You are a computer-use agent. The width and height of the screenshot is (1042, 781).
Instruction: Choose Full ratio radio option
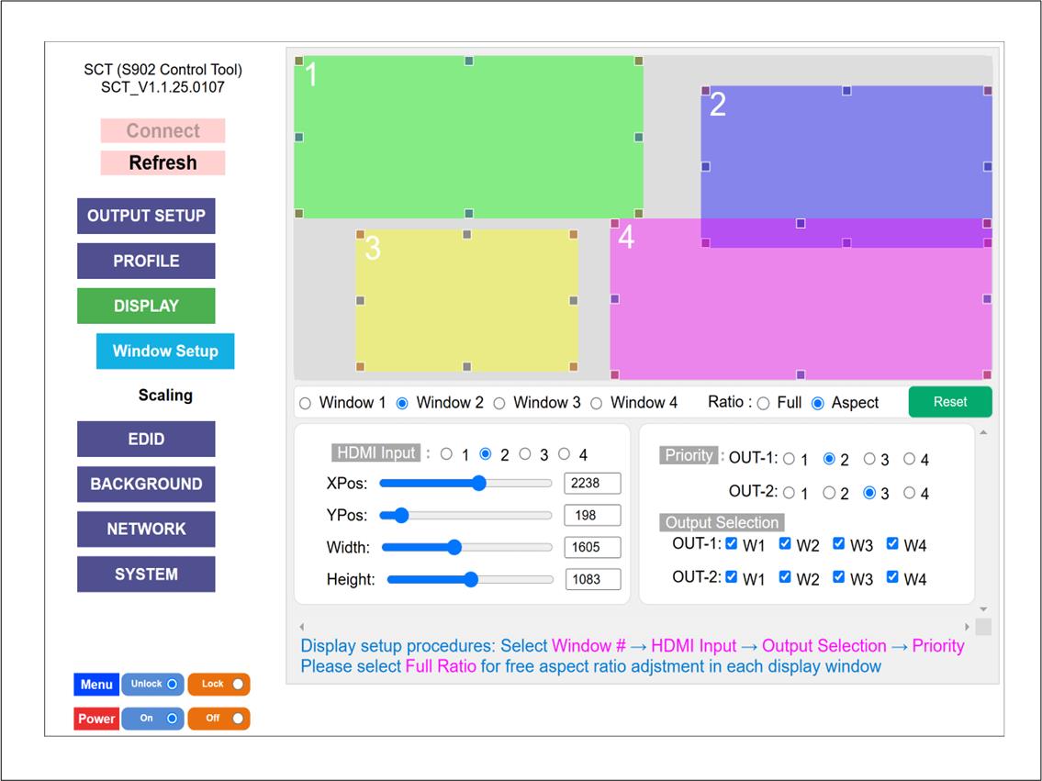764,403
